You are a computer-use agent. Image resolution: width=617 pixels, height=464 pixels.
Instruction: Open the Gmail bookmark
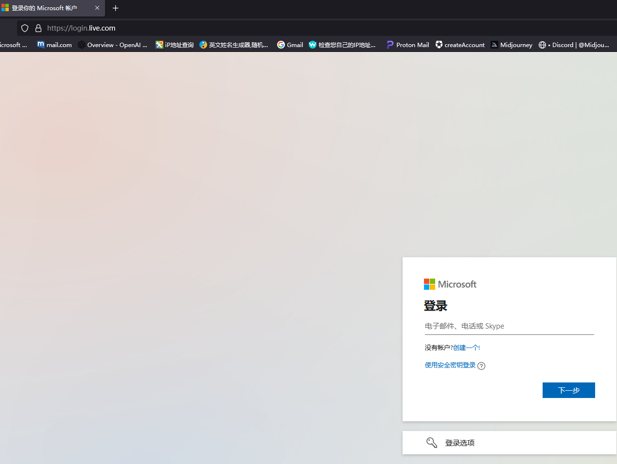[x=290, y=45]
